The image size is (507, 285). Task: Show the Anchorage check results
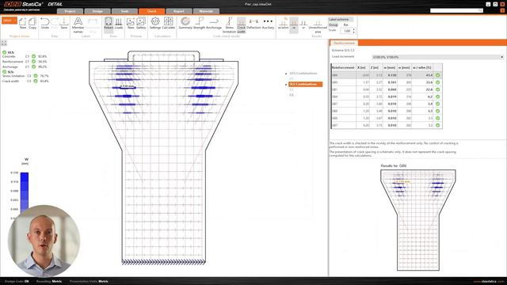pyautogui.click(x=214, y=23)
